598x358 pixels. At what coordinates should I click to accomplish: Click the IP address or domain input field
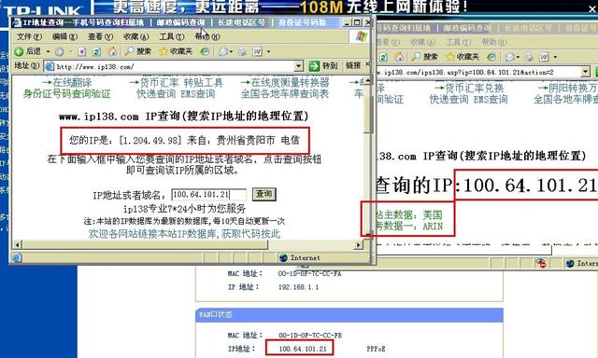pos(209,195)
